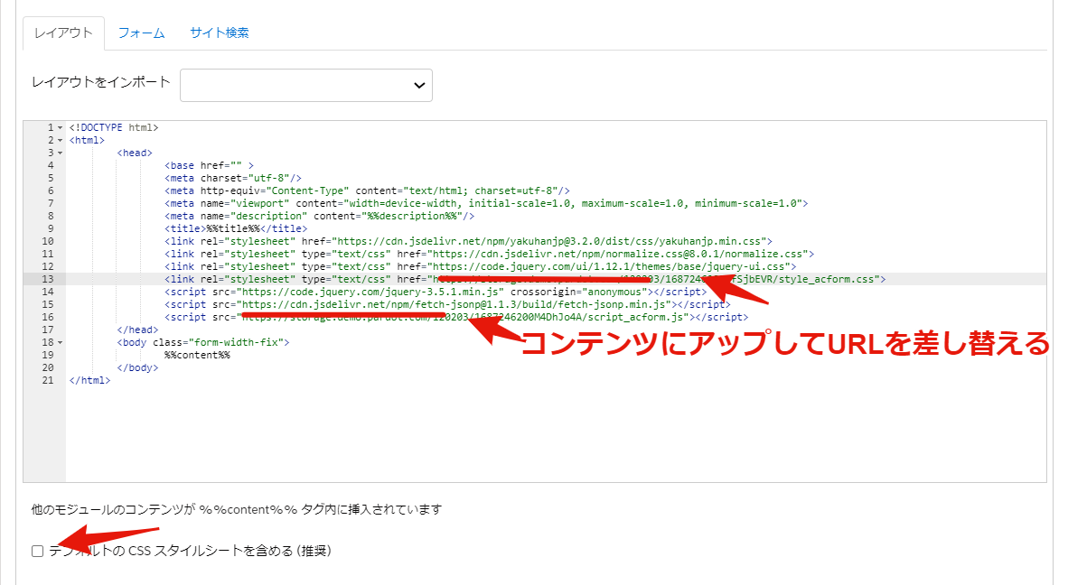This screenshot has height=585, width=1068.
Task: Click the %%content%% line in editor
Action: 197,355
